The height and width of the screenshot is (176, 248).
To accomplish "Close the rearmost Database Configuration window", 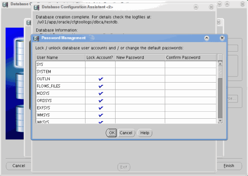I will coord(242,4).
